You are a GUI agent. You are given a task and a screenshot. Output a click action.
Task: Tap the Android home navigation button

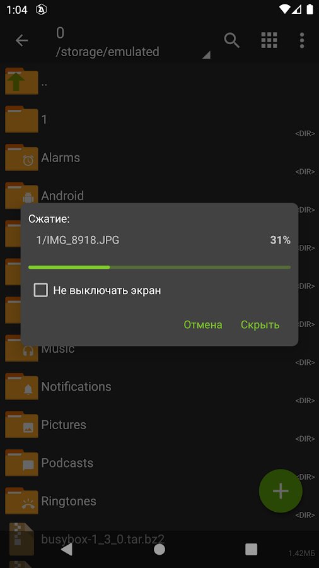tap(159, 550)
